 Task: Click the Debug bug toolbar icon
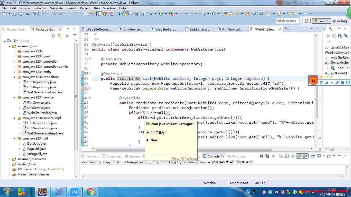(151, 14)
